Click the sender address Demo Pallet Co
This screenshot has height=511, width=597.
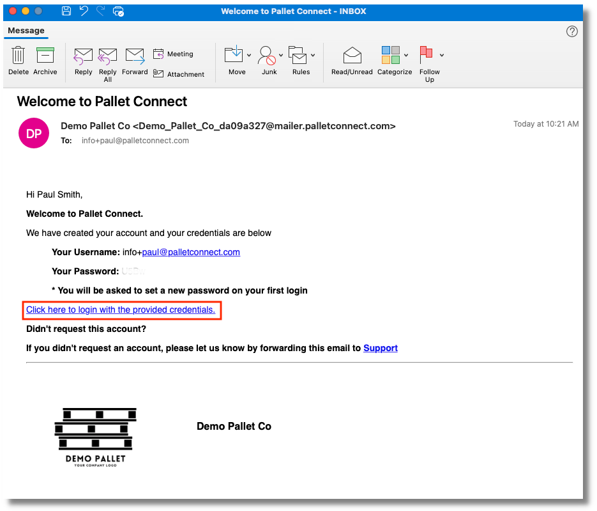pos(228,126)
